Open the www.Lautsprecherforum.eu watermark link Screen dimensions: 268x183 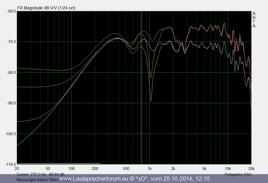[x=94, y=179]
